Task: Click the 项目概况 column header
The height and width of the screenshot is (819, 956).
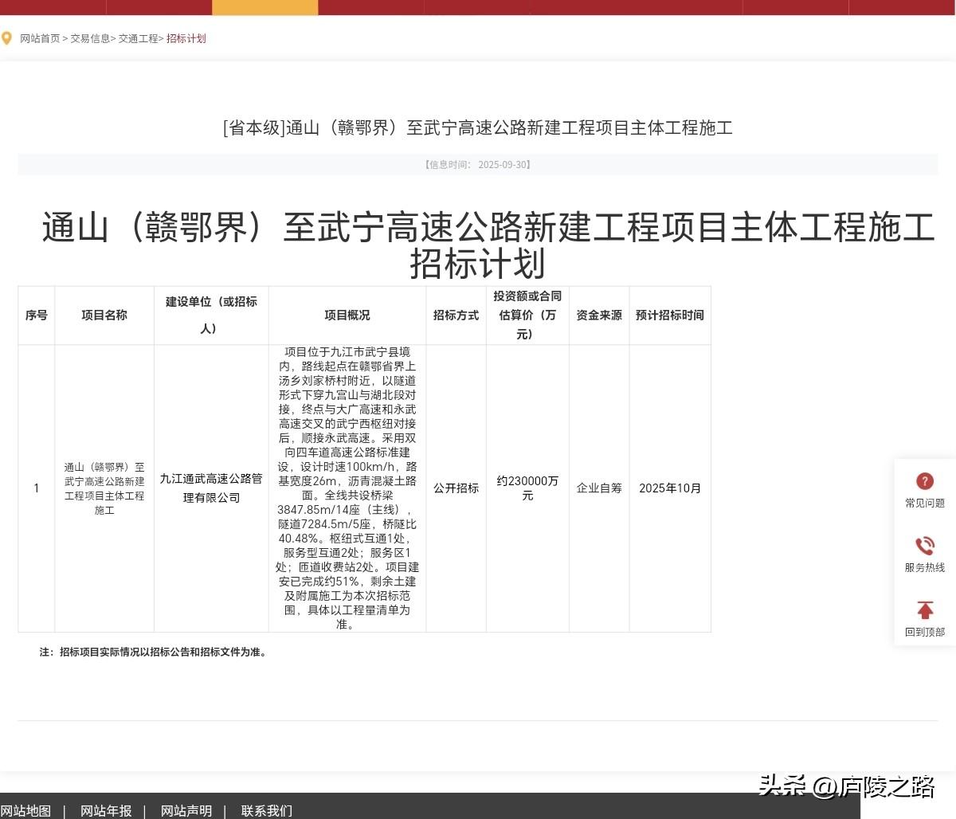Action: [347, 315]
